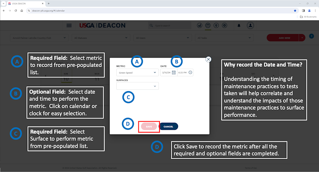The height and width of the screenshot is (172, 319).
Task: Open browser home page
Action: click(x=22, y=11)
